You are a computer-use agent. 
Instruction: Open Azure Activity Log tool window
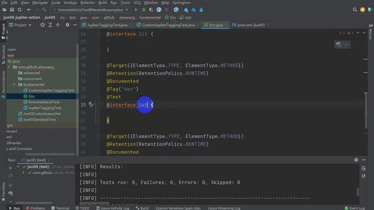(113, 208)
